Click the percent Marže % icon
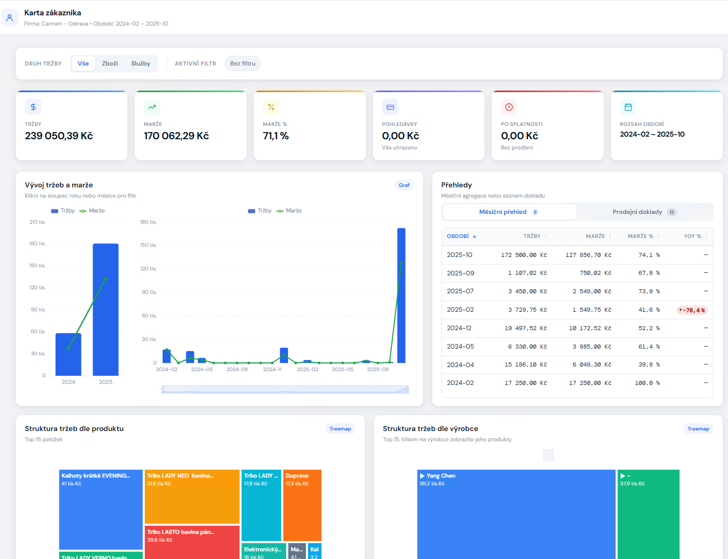 point(271,107)
